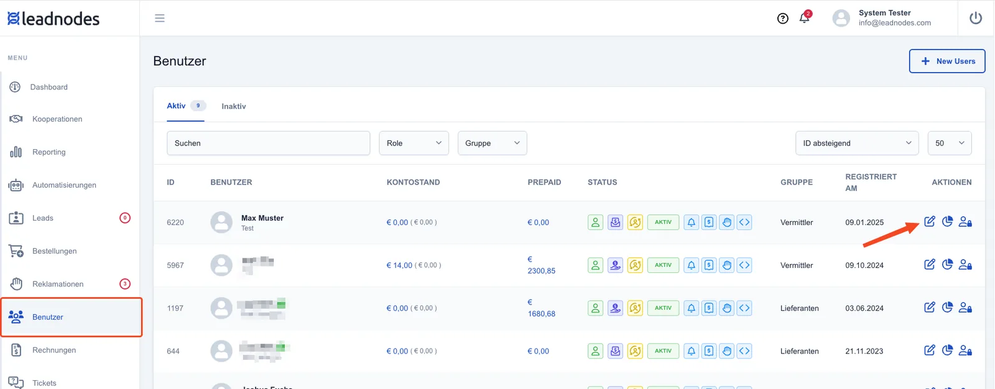The image size is (995, 389).
Task: Click the Suchen search field
Action: (x=269, y=143)
